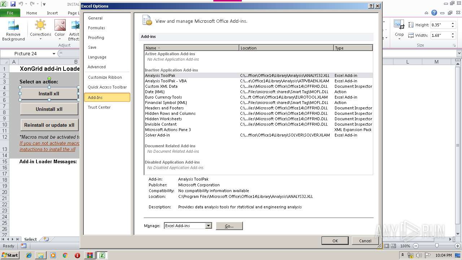Screen dimensions: 462x260
Task: Switch to the Insert ribbon tab
Action: (52, 13)
